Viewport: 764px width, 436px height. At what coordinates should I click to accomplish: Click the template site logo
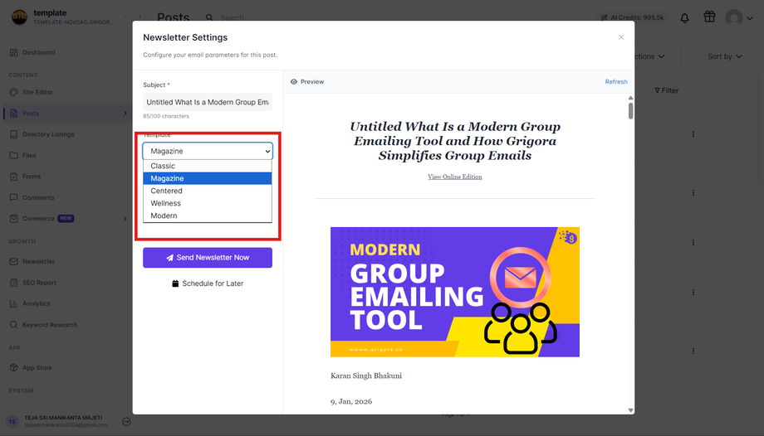click(19, 17)
